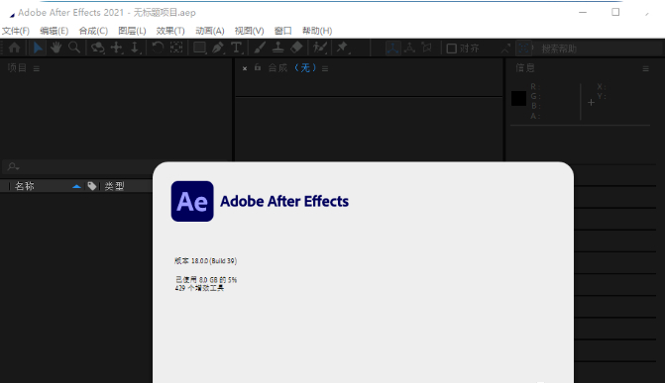665x383 pixels.
Task: Click the 已使用 8.0 GB 的 5% text
Action: pos(206,280)
